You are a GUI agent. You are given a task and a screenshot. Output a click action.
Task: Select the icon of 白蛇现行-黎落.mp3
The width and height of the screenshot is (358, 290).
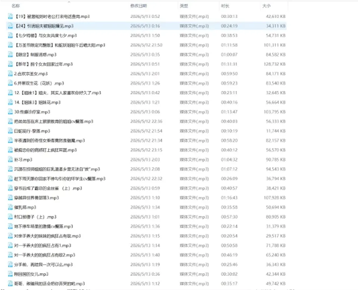point(10,131)
